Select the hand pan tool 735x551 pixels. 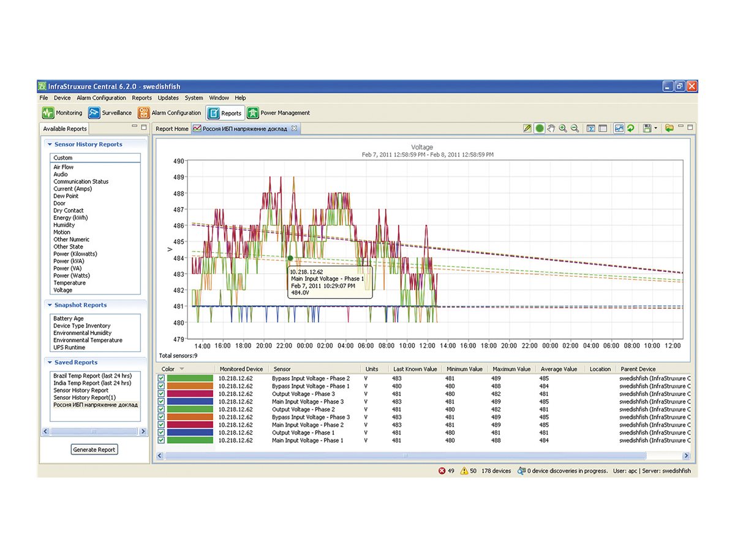click(x=551, y=129)
